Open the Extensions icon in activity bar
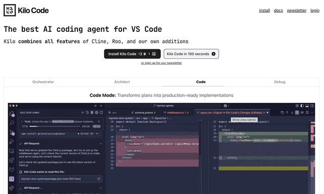 [x=12, y=160]
